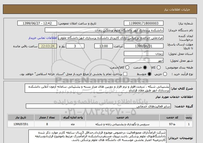Viewport: 203px width, 143px height.
Task: Click the countdown timer 22:03:24
Action: [48, 46]
